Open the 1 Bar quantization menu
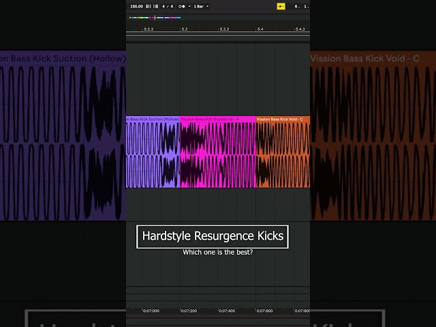436x327 pixels. [x=201, y=6]
